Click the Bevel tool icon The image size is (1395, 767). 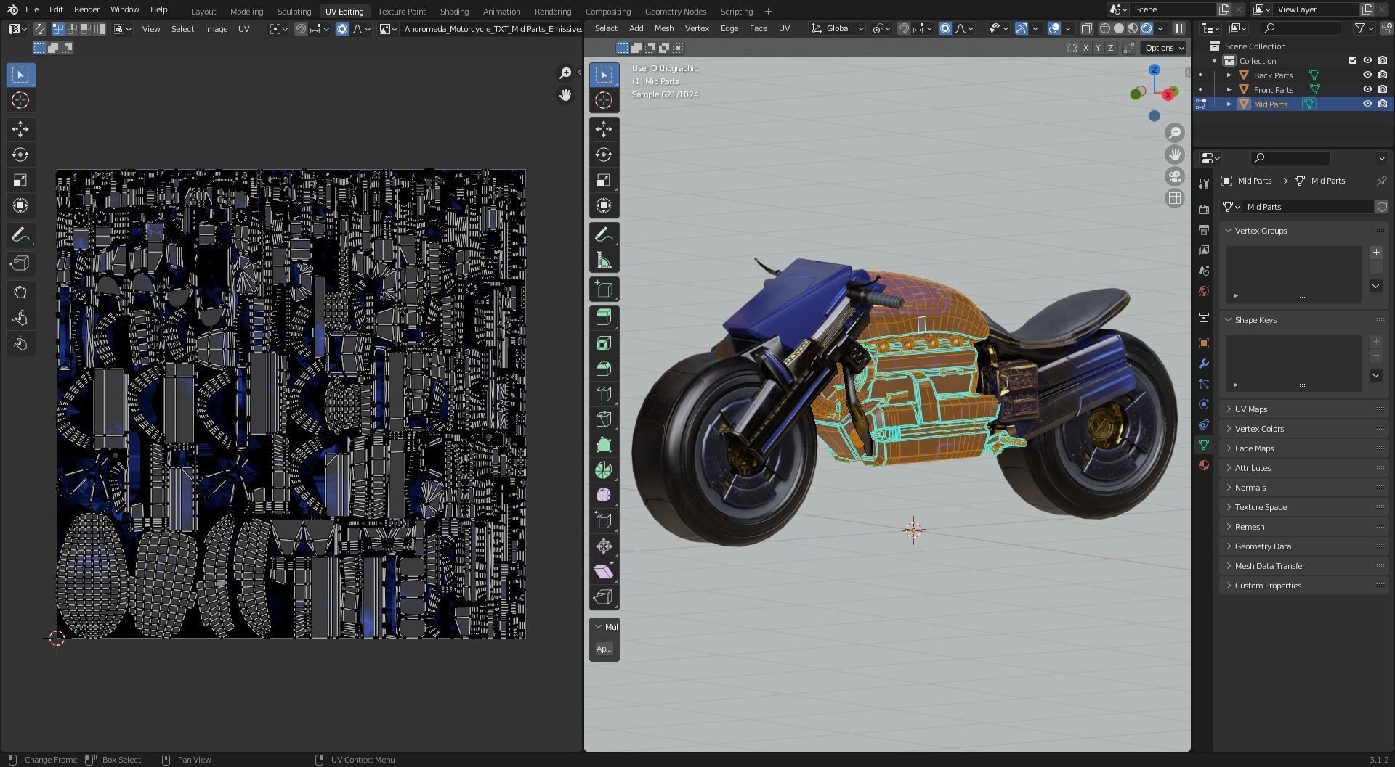[x=603, y=369]
